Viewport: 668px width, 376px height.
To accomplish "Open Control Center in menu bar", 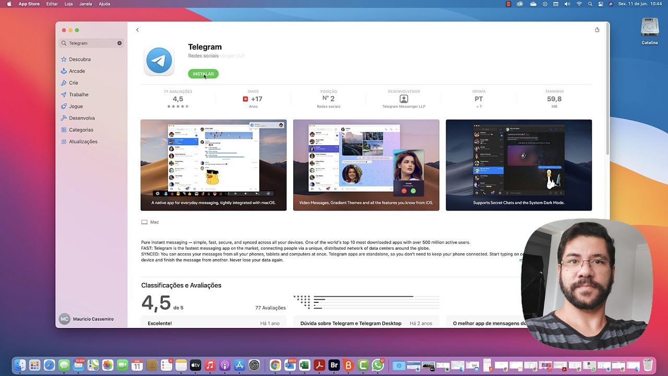I will click(601, 4).
